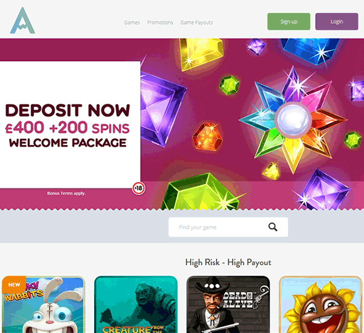364x333 pixels.
Task: Click the Find your game search field
Action: point(228,227)
